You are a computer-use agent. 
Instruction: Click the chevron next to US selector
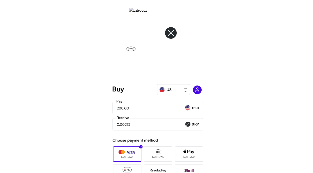point(186,90)
